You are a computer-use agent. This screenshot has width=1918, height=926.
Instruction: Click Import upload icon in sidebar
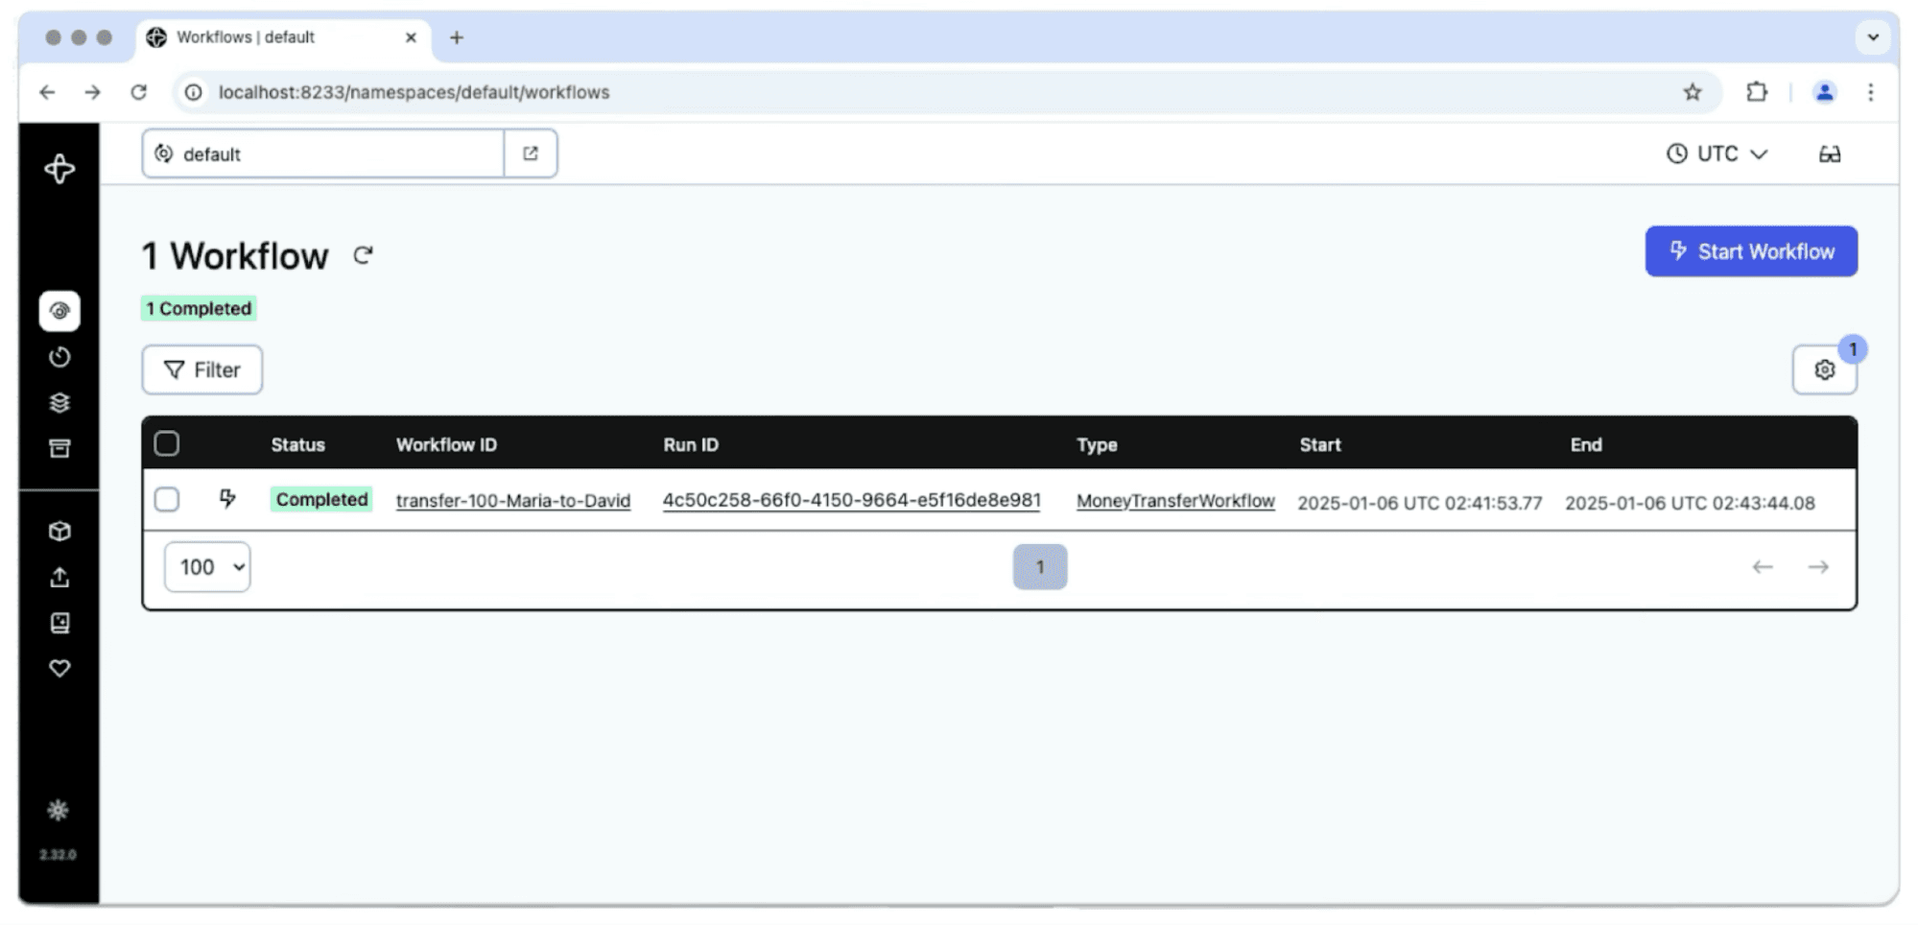pos(59,577)
